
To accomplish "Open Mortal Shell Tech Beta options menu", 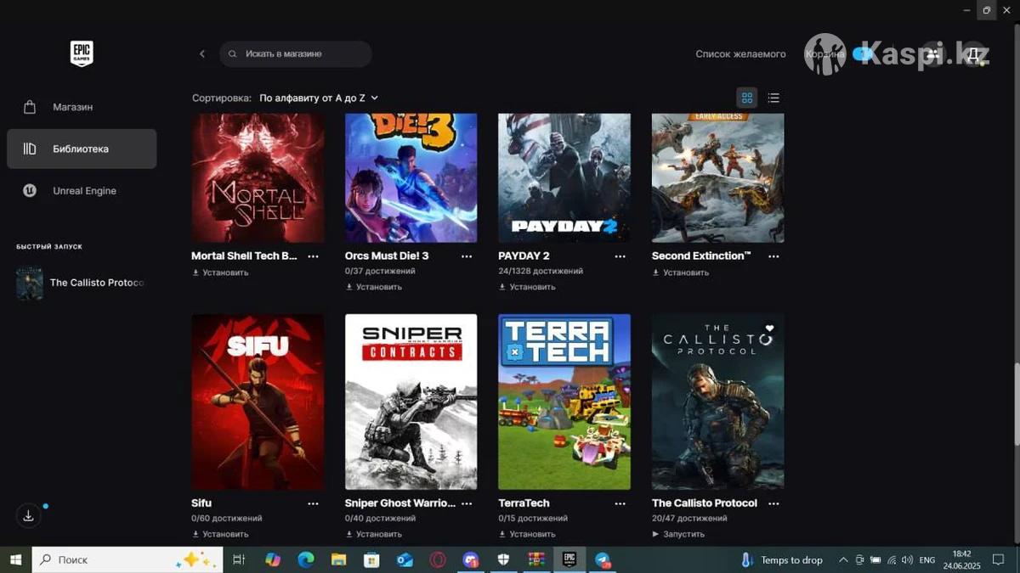I will [x=313, y=256].
